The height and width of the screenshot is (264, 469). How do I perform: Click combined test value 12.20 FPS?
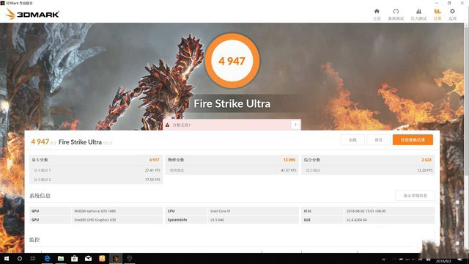pyautogui.click(x=425, y=170)
